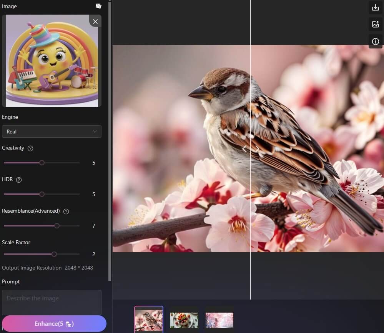Click the Resemblance slider handle
The image size is (384, 333).
pyautogui.click(x=57, y=226)
